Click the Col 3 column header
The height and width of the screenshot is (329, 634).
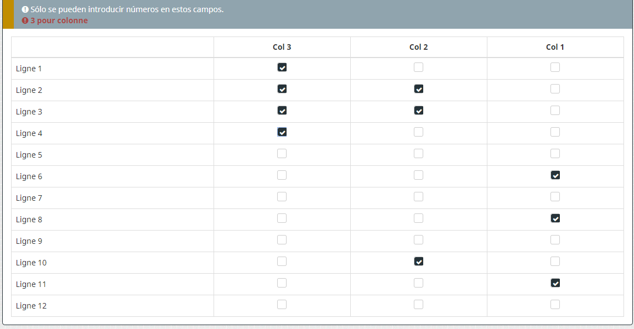(282, 47)
